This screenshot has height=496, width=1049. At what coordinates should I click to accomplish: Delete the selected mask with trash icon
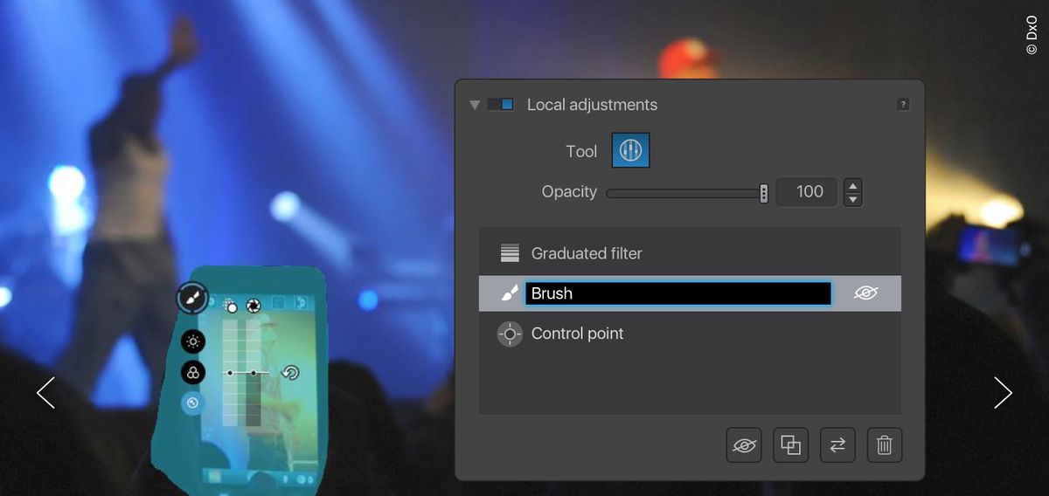pyautogui.click(x=885, y=445)
